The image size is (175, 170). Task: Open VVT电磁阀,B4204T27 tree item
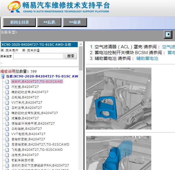tap(28, 134)
